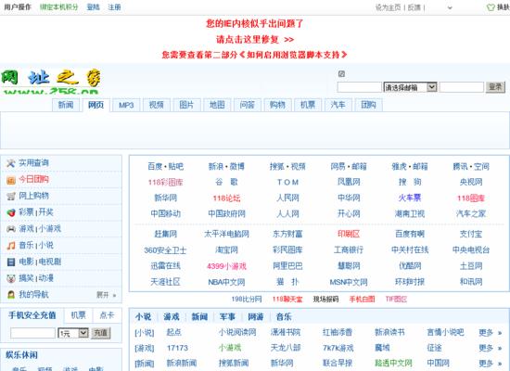Click the tools icon beside 实用查询
The height and width of the screenshot is (371, 510).
point(11,163)
